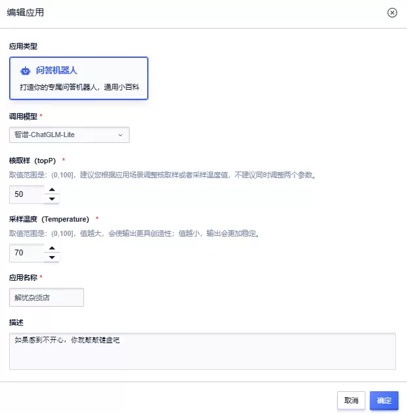Click the 应用名称 field containing 解忧杂货店
This screenshot has width=407, height=414.
tap(47, 297)
